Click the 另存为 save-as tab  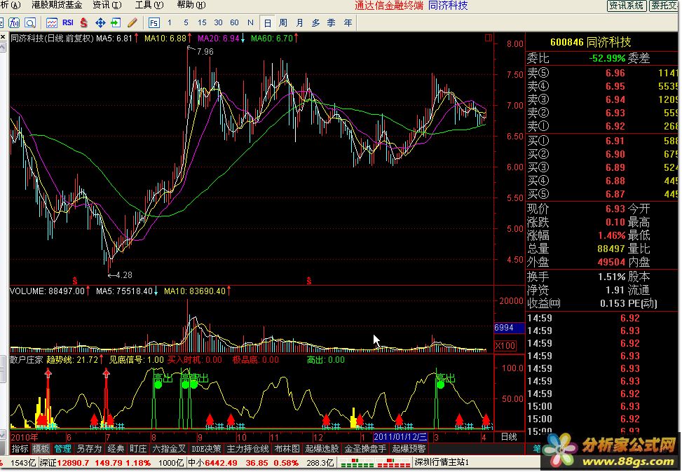click(89, 448)
